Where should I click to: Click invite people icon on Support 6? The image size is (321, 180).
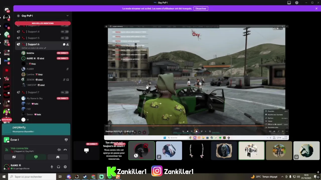coord(68,44)
